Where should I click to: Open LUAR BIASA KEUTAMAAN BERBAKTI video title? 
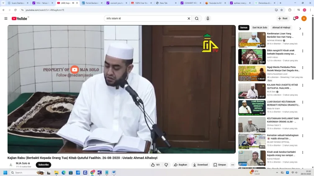click(283, 103)
